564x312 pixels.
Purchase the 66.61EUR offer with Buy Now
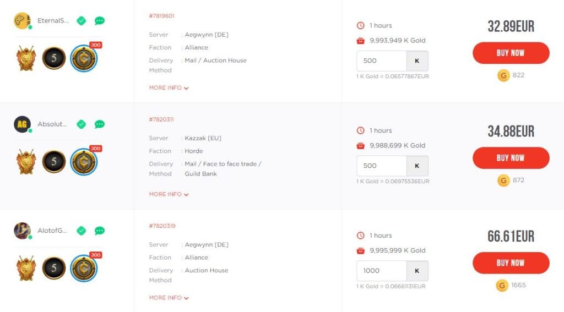tap(511, 263)
